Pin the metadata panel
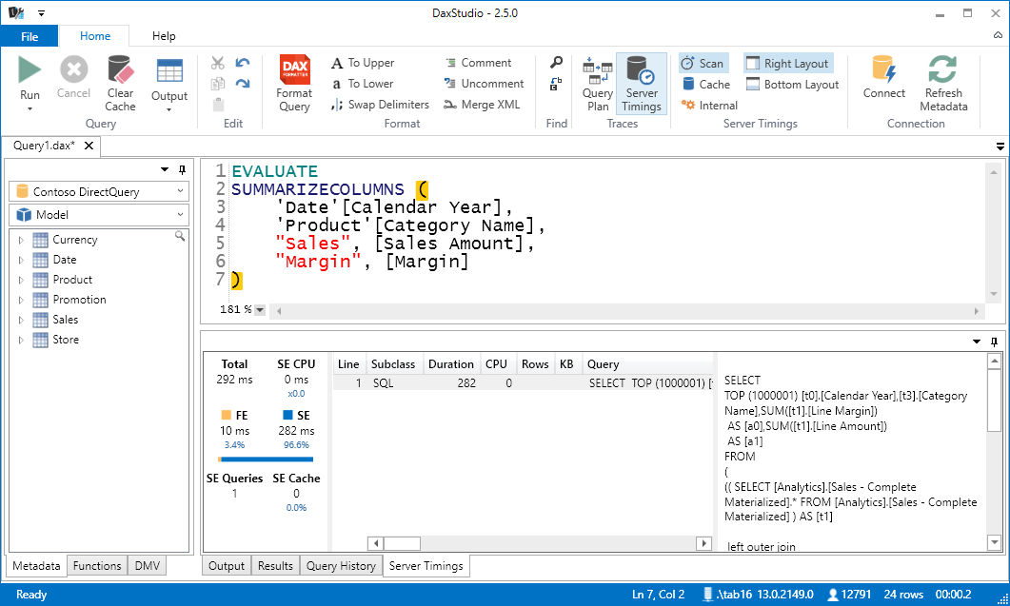1010x606 pixels. (182, 169)
